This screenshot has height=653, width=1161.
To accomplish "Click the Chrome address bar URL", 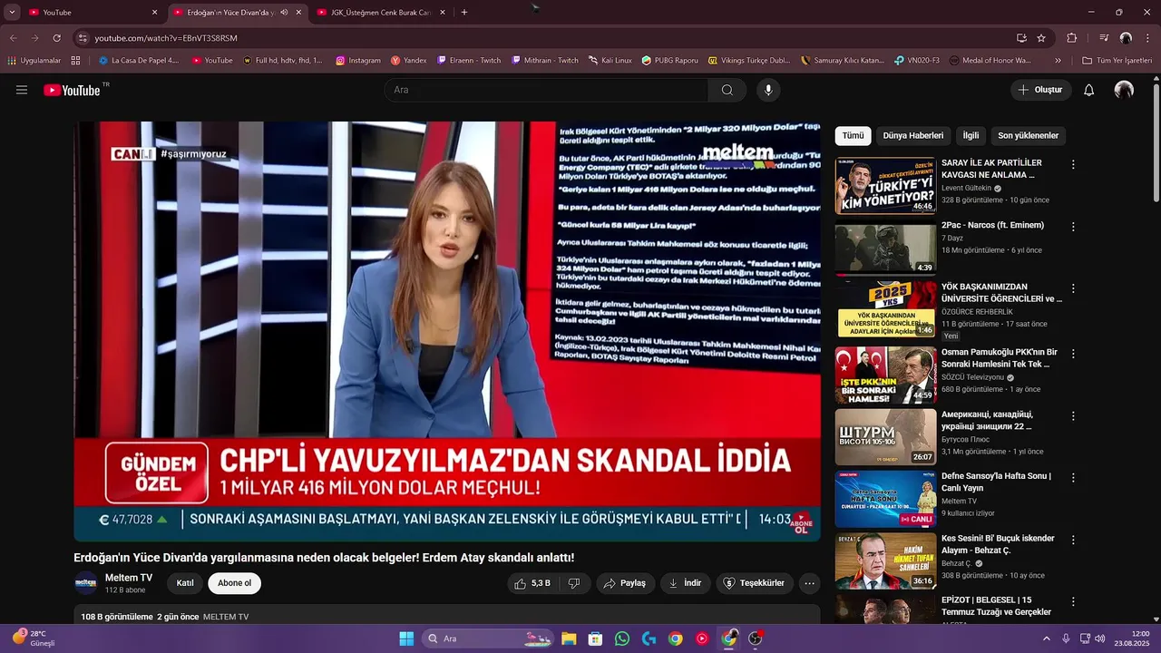I will (x=166, y=38).
